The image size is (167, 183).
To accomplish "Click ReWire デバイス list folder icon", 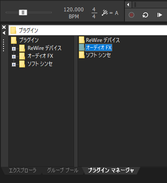I will tap(82, 40).
